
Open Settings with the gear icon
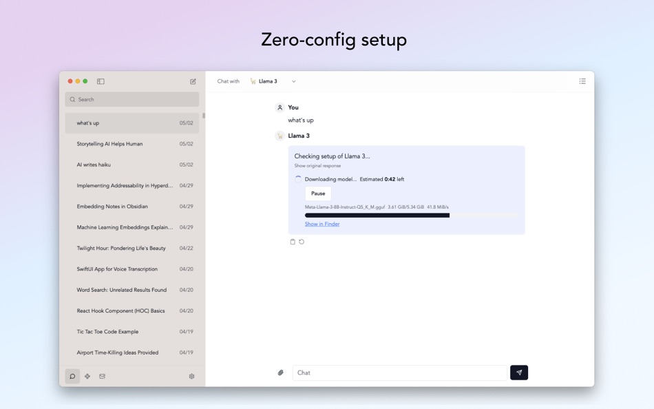coord(191,376)
